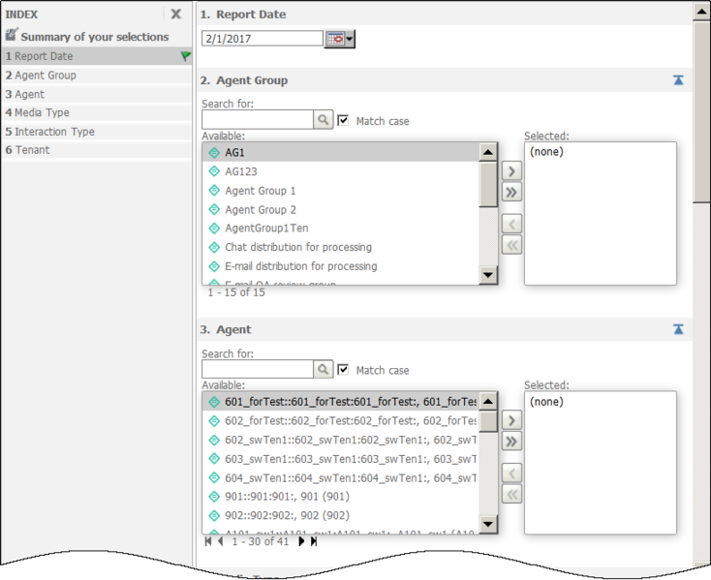This screenshot has width=711, height=580.
Task: Click the Agent Group search field
Action: [x=258, y=120]
